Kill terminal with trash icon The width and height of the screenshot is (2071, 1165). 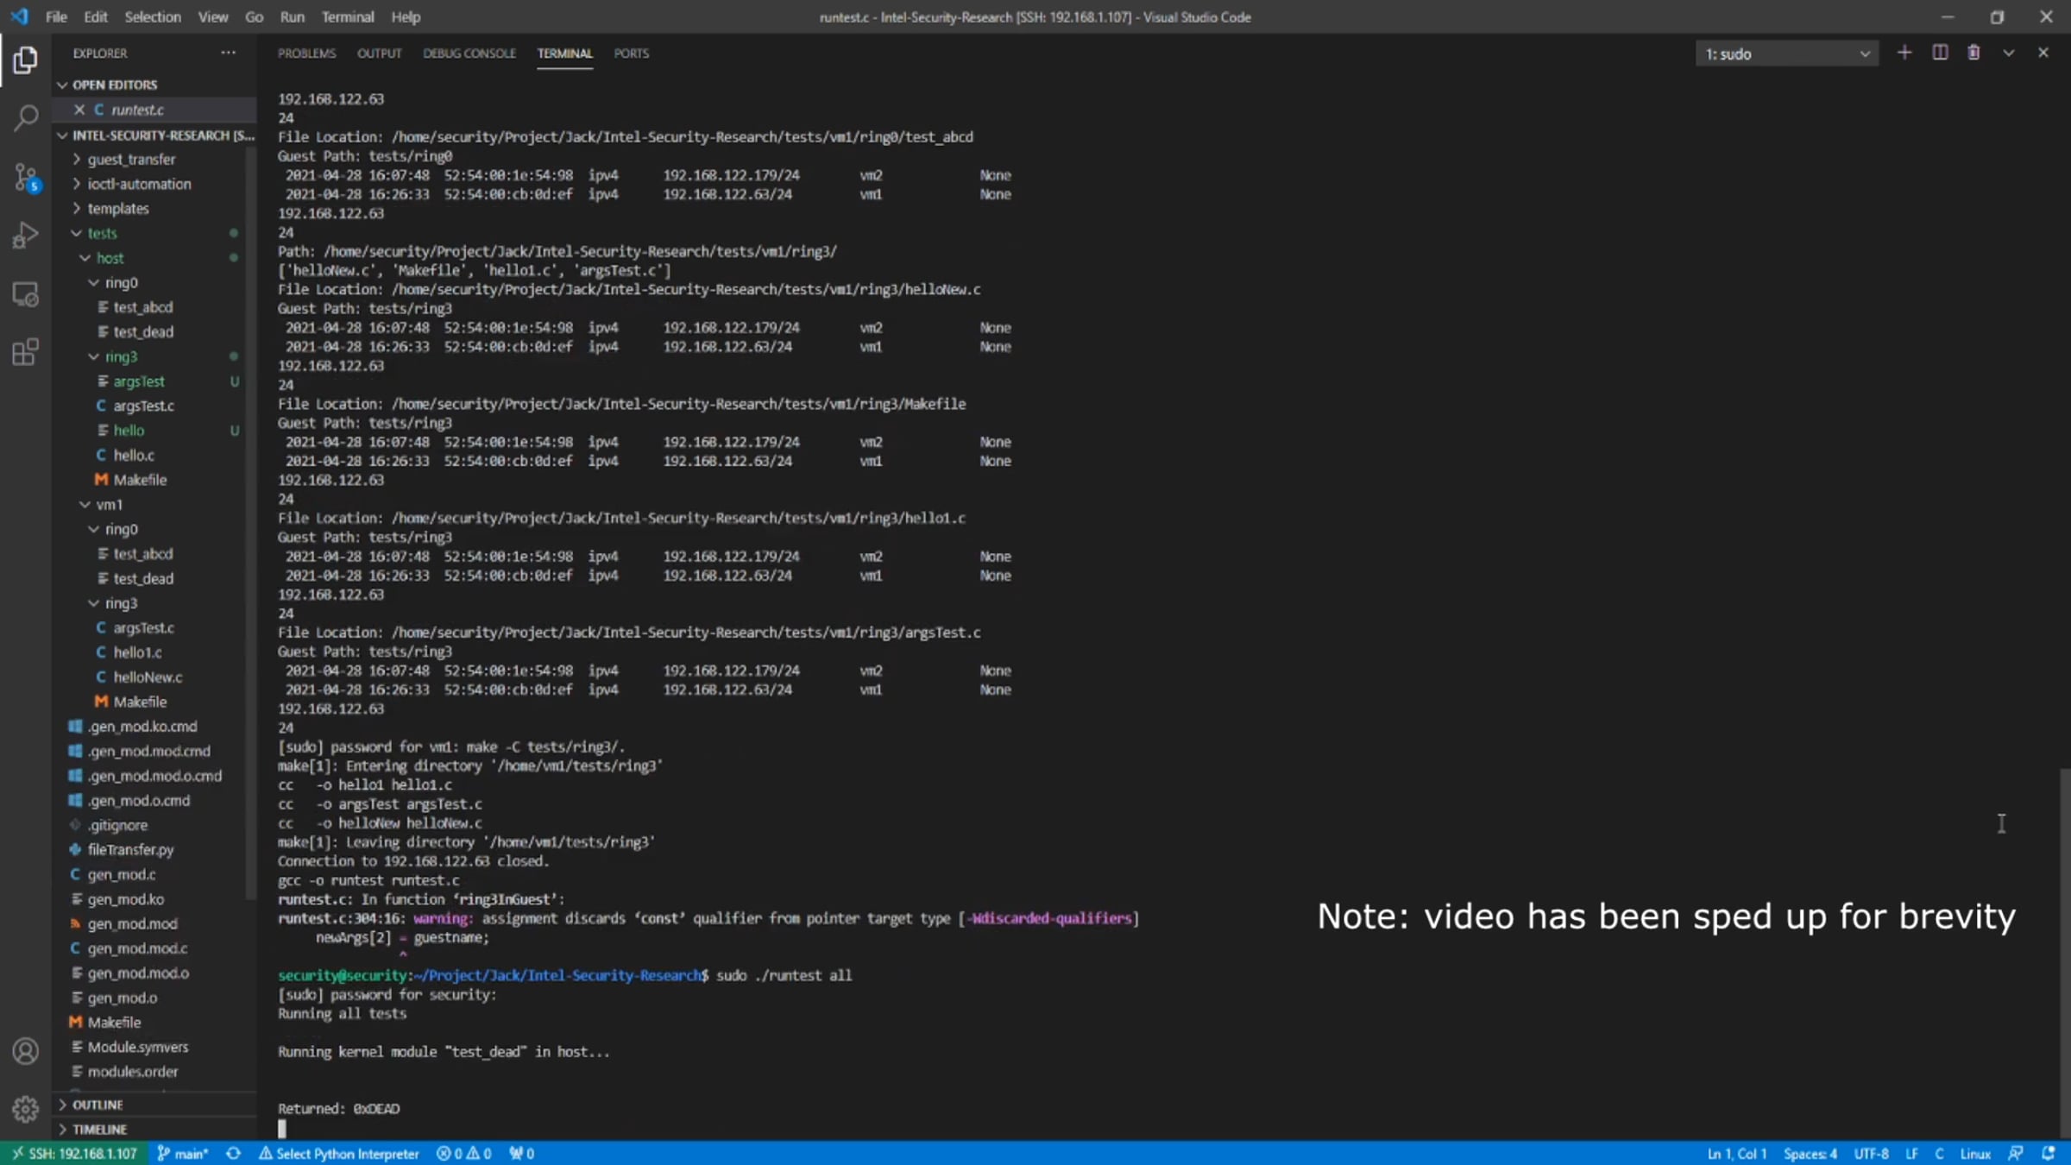click(1973, 54)
